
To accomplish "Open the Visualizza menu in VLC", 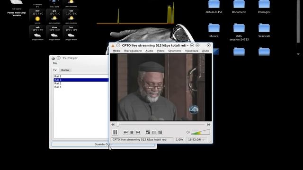I will (x=191, y=51).
